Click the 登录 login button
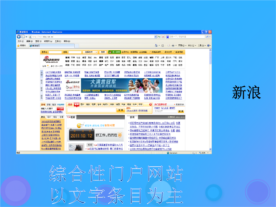 pyautogui.click(x=103, y=52)
